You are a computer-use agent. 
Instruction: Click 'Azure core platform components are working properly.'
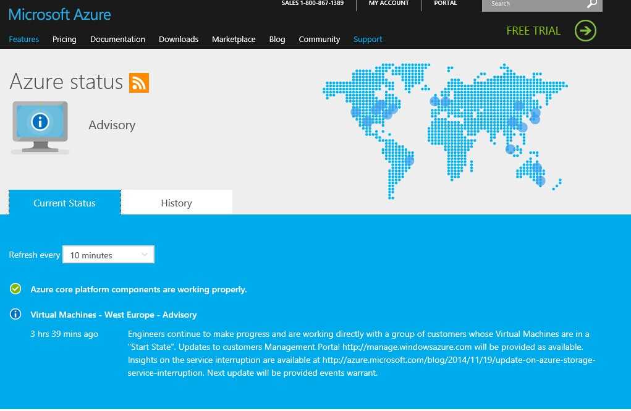(138, 289)
